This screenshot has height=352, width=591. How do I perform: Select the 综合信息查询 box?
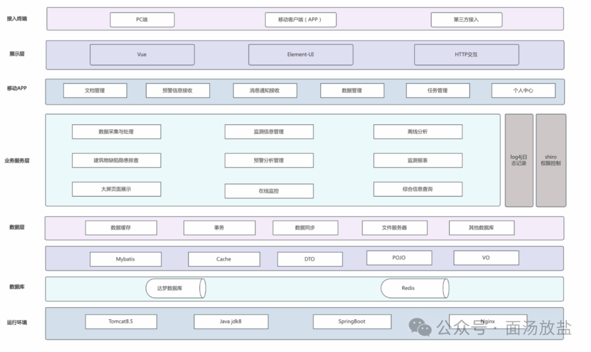(x=418, y=189)
